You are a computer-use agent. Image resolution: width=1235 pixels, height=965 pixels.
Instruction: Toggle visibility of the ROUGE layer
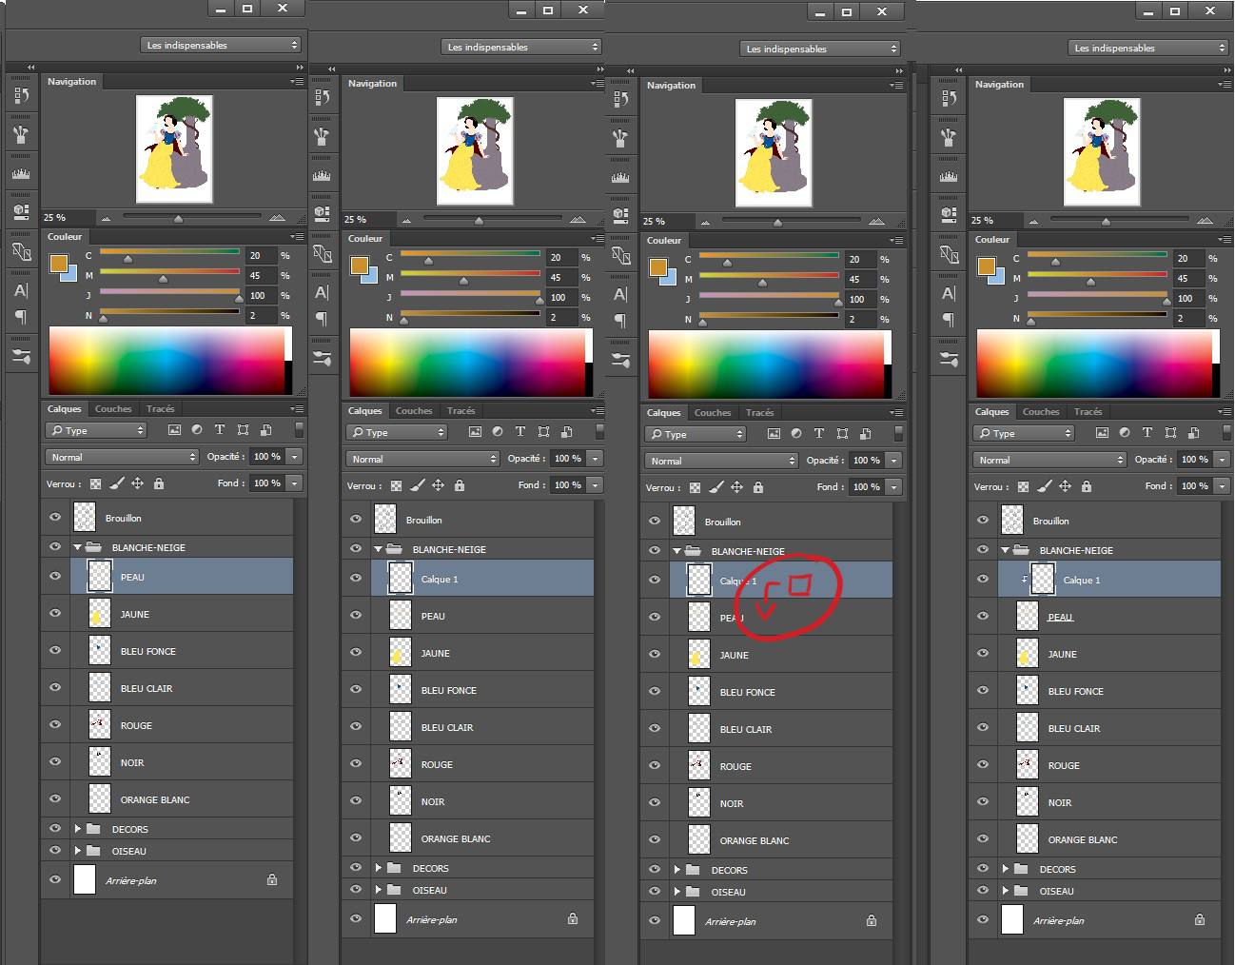[55, 724]
